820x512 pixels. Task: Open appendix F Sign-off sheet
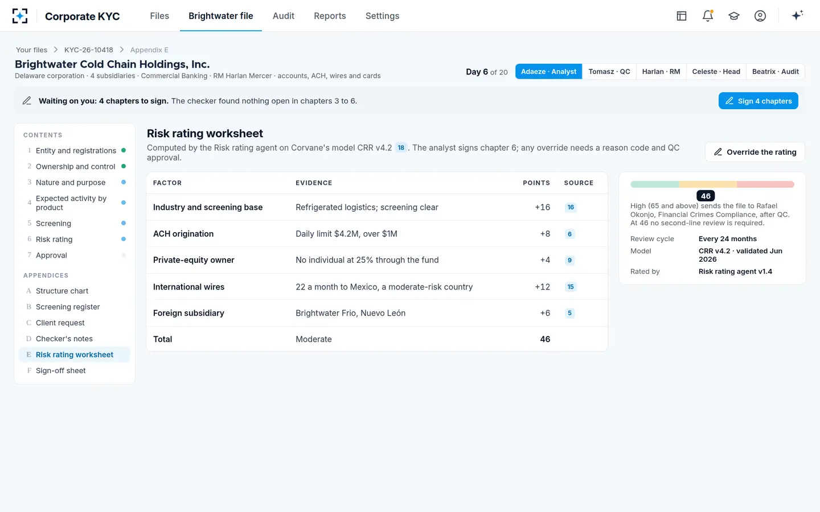[75, 370]
